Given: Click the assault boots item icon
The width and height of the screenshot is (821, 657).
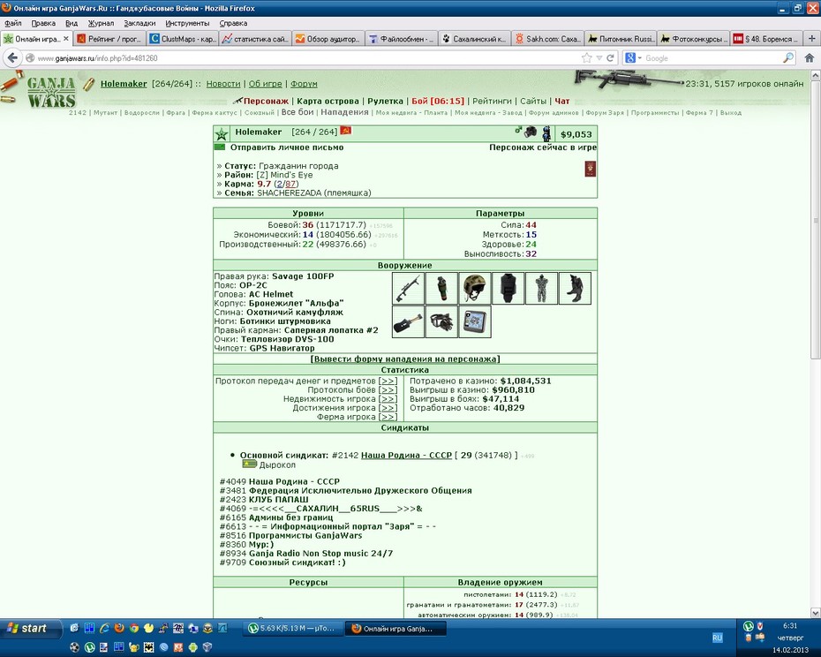Looking at the screenshot, I should click(x=575, y=288).
